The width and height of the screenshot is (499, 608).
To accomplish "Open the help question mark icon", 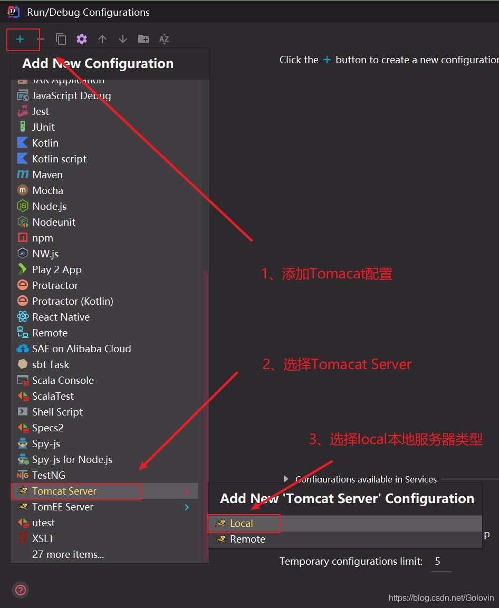I will point(21,590).
